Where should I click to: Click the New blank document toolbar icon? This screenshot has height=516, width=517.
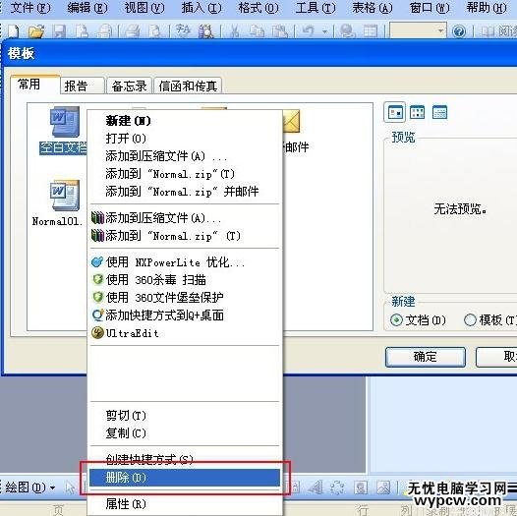click(14, 32)
